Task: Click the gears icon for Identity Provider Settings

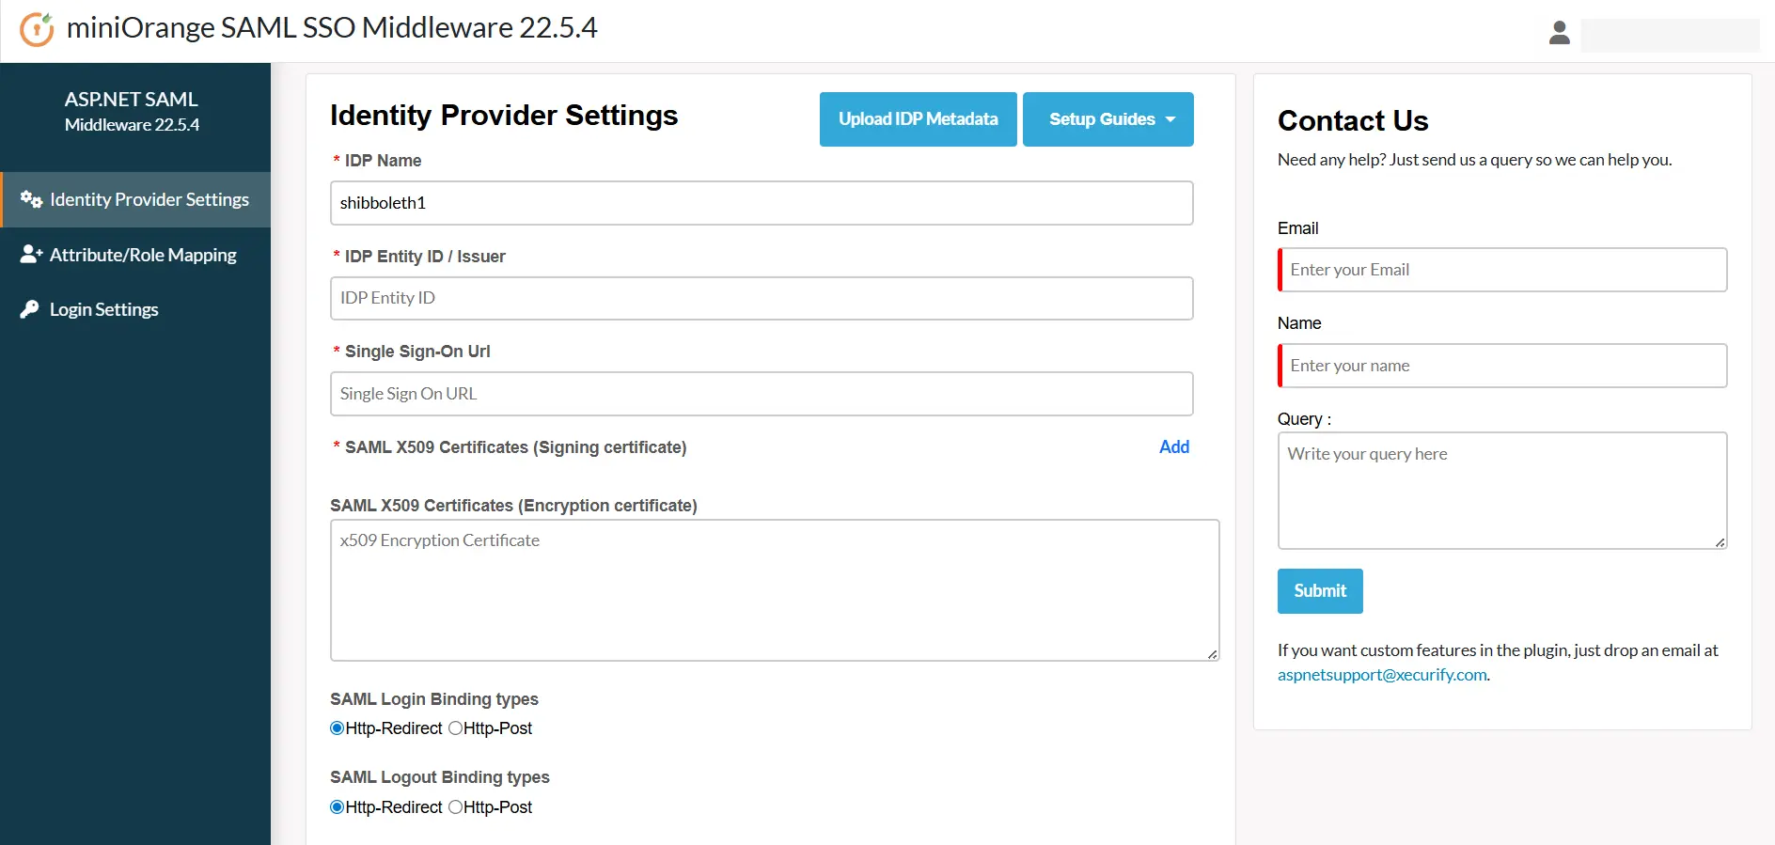Action: (31, 199)
